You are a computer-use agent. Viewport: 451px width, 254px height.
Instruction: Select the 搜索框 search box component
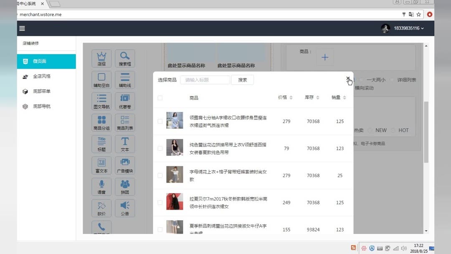click(x=124, y=58)
